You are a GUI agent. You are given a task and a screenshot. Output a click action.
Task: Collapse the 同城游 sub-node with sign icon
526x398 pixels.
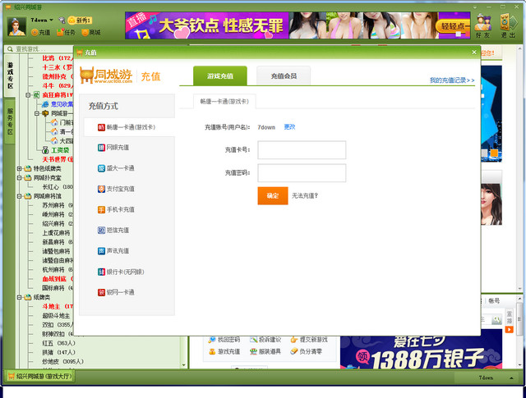(37, 113)
